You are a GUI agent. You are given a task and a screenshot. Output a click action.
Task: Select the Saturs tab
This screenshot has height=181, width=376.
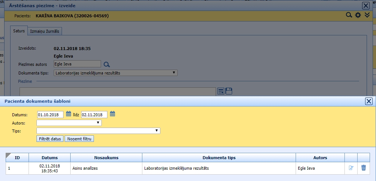point(19,31)
